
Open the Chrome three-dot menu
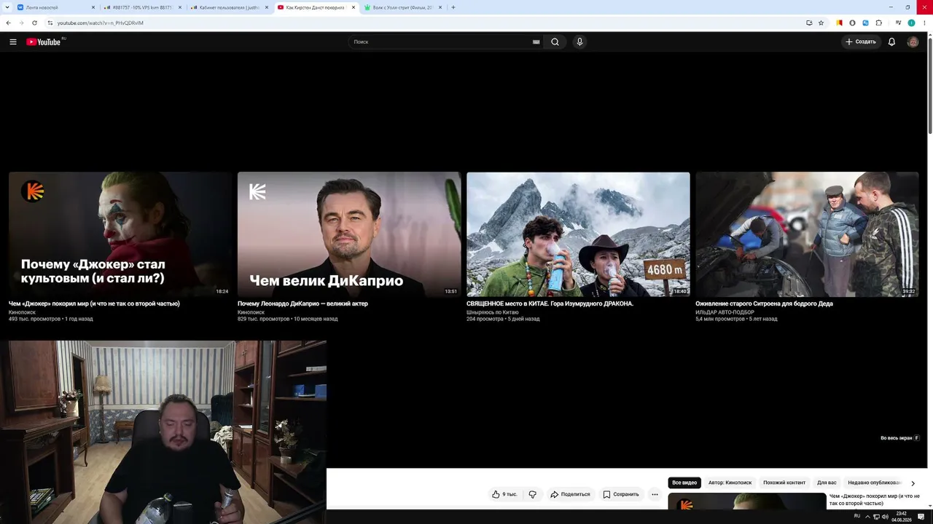pos(924,23)
